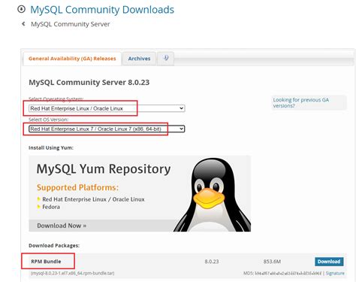Viewport: 356px width, 282px height.
Task: Open the MySQL Community Downloads heading link
Action: [102, 10]
